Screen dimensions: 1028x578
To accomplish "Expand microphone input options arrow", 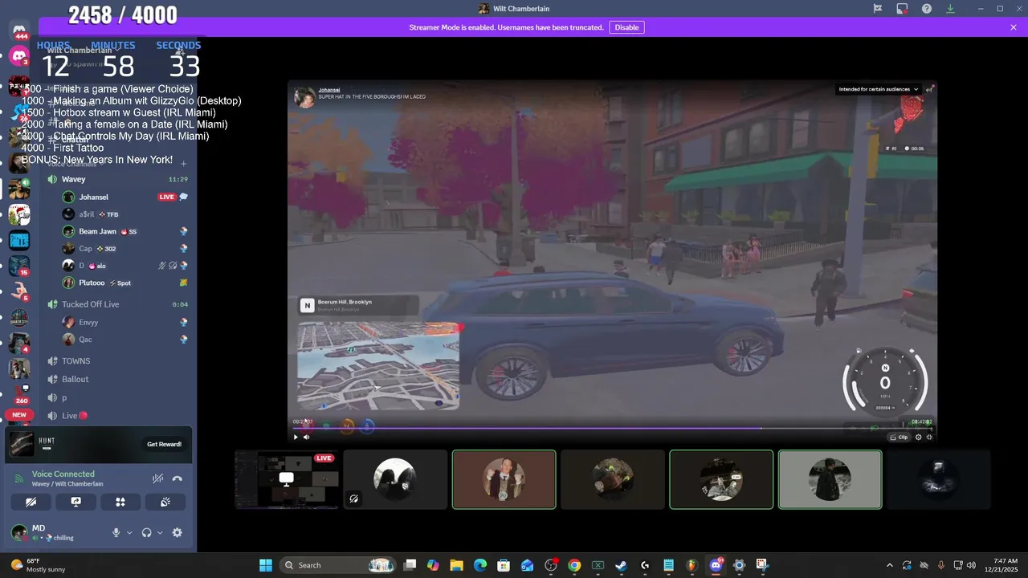I will coord(129,532).
